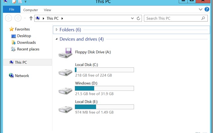Open the File menu

coord(12,10)
